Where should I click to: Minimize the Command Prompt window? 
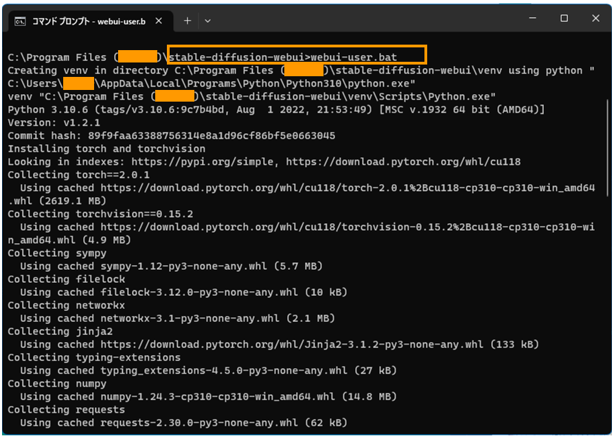point(532,18)
